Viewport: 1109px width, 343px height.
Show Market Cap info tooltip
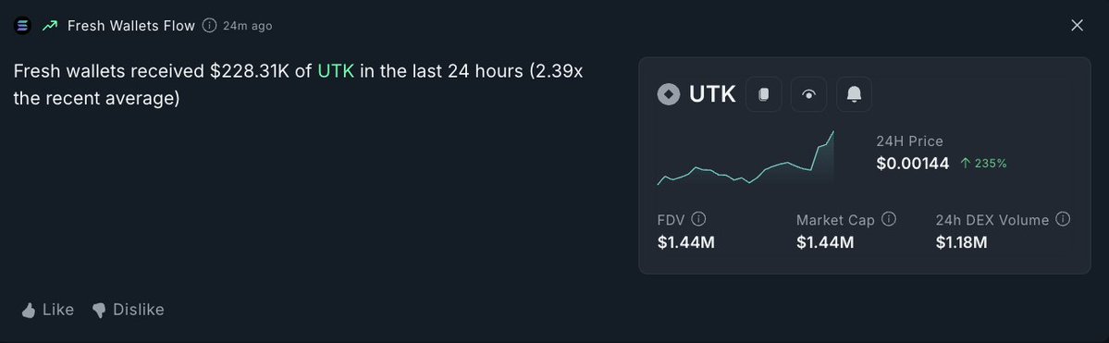[889, 219]
